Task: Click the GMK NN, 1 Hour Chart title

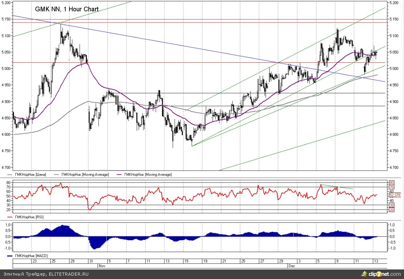Action: pyautogui.click(x=67, y=10)
